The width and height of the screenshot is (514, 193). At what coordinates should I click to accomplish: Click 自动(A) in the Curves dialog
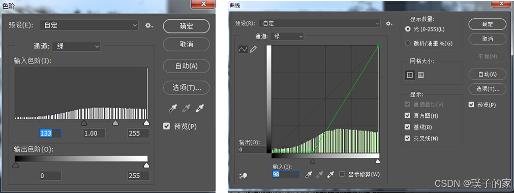click(x=488, y=74)
